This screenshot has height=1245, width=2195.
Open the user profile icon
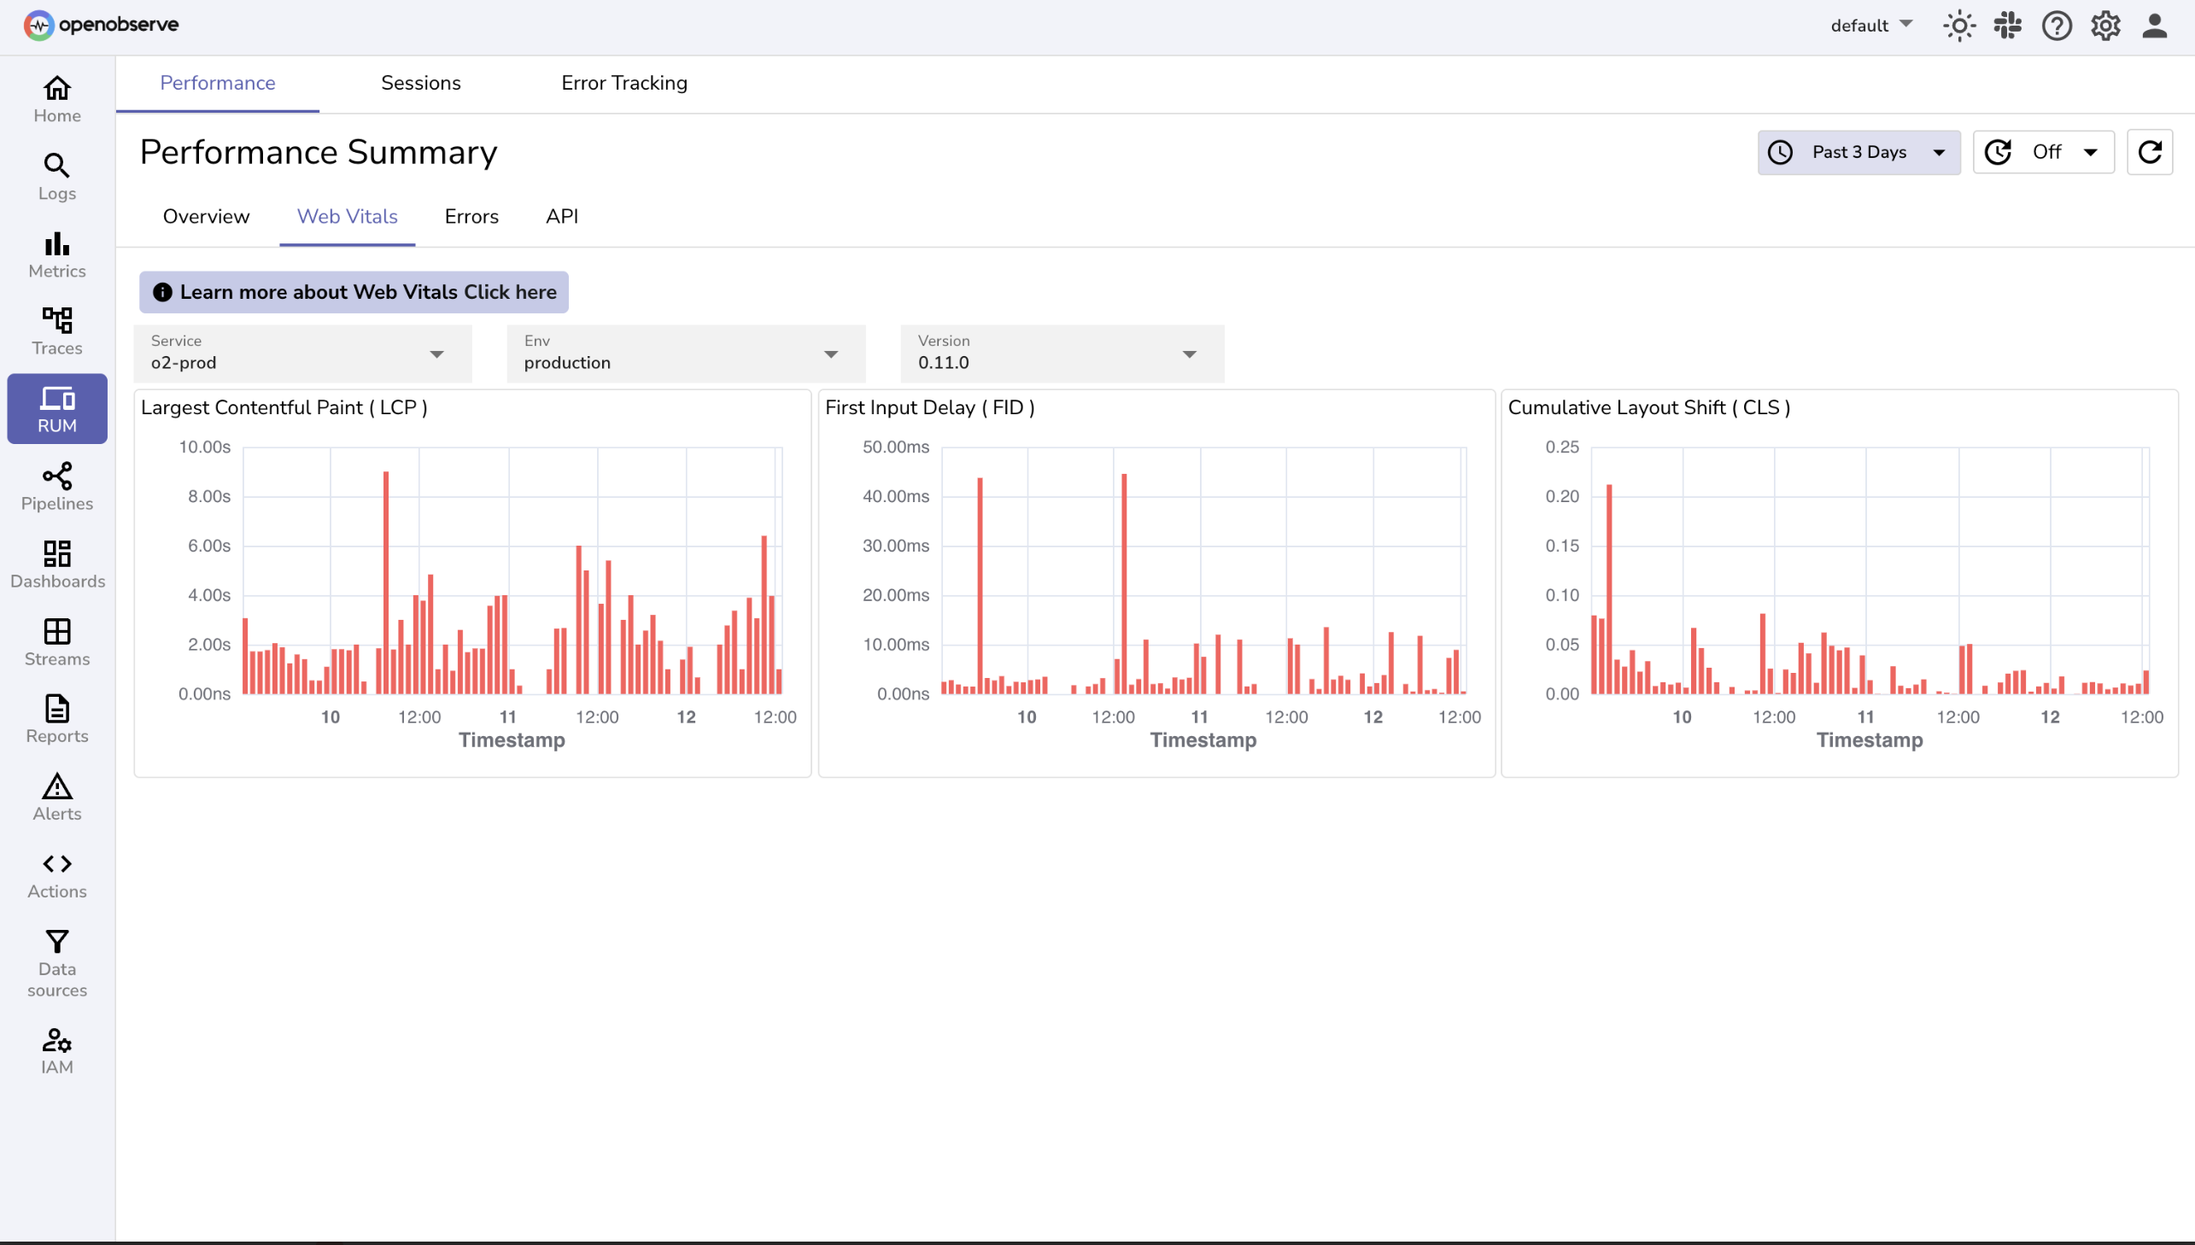pyautogui.click(x=2154, y=26)
